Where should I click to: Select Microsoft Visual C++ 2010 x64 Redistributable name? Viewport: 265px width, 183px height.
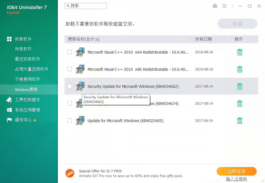138,52
